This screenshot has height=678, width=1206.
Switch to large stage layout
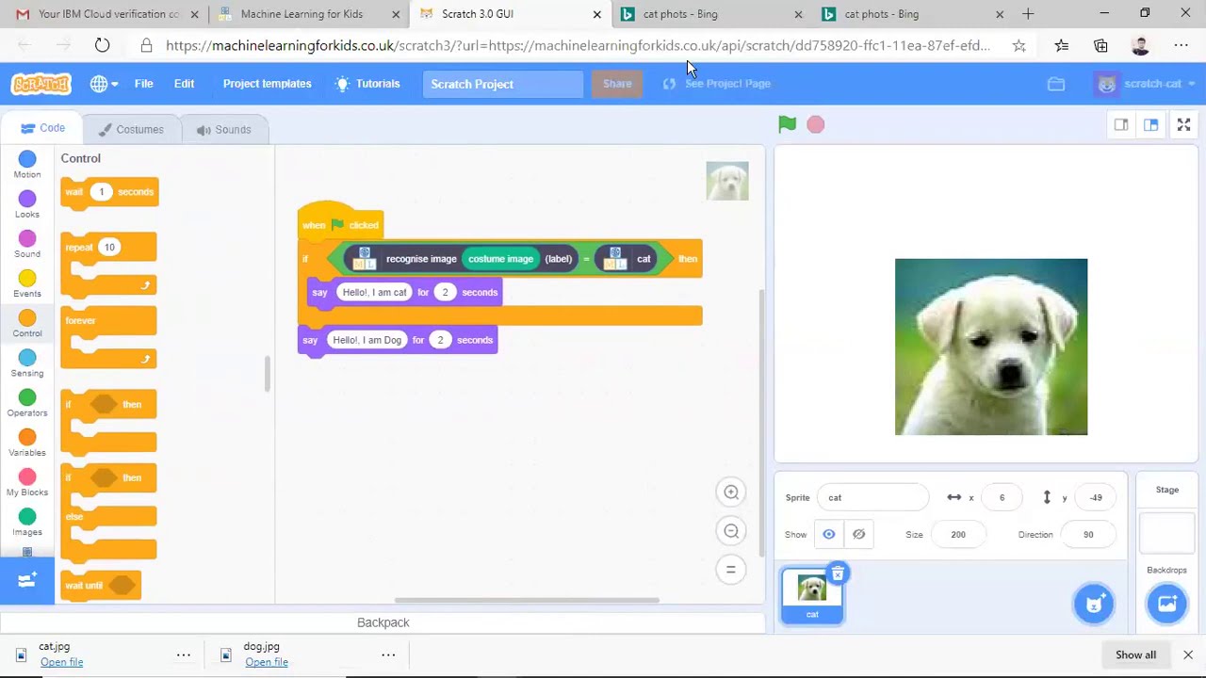tap(1150, 124)
